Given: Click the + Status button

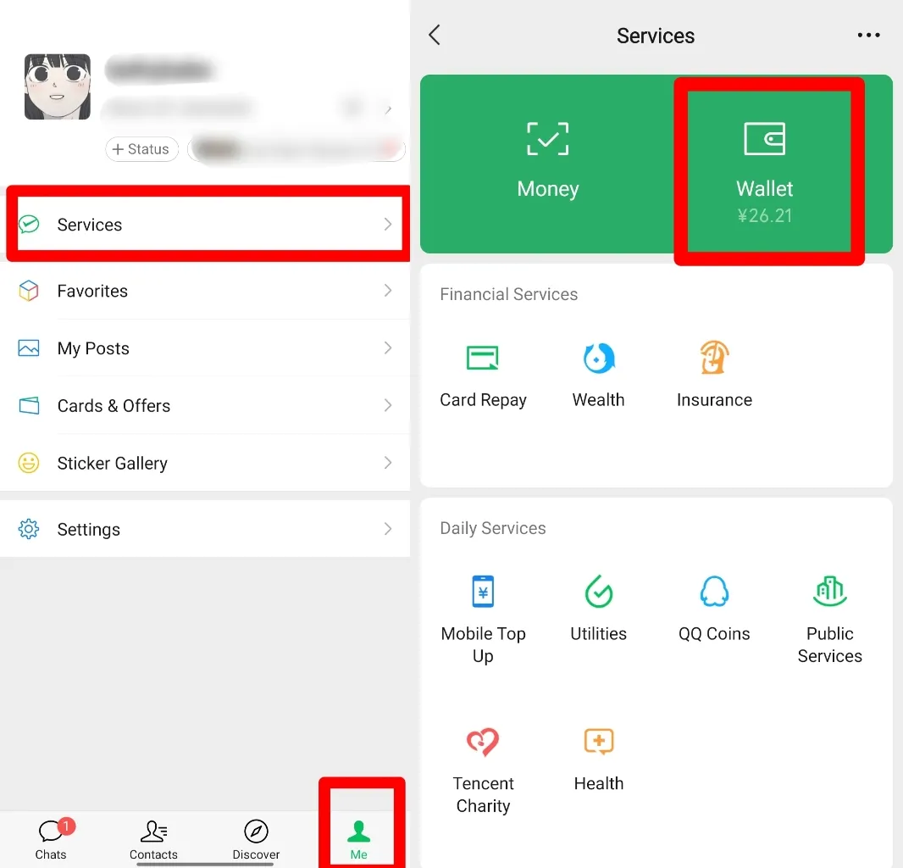Looking at the screenshot, I should pyautogui.click(x=141, y=148).
